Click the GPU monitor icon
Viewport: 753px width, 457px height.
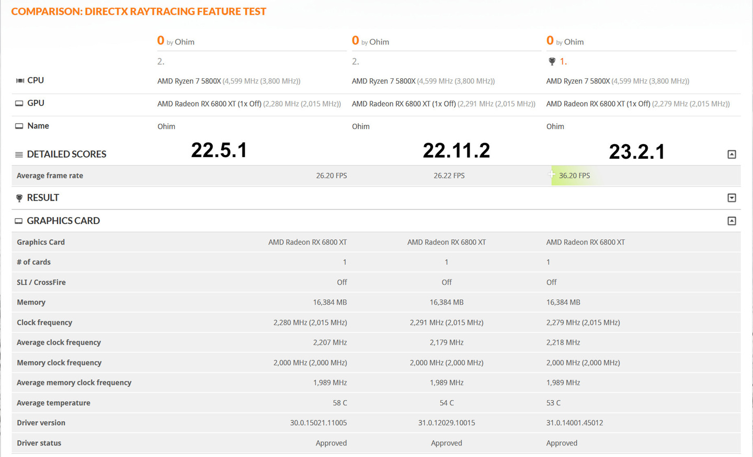[x=19, y=103]
